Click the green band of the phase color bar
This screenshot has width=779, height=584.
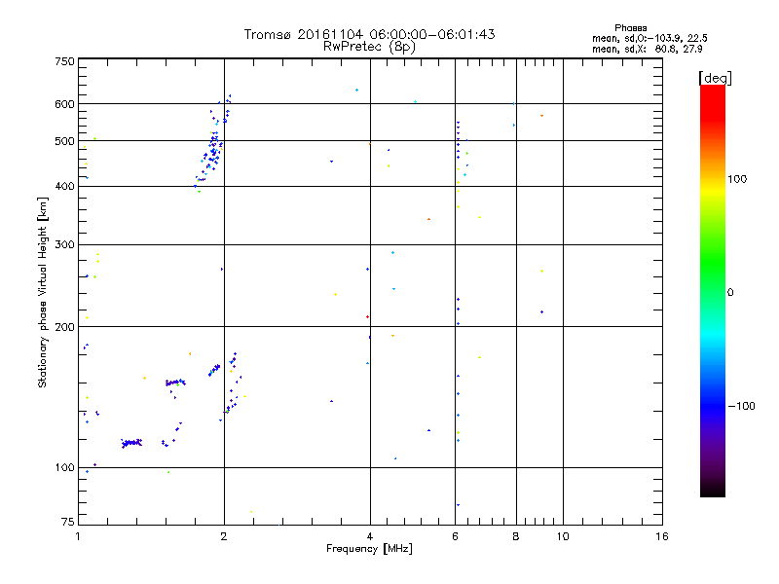pos(713,263)
